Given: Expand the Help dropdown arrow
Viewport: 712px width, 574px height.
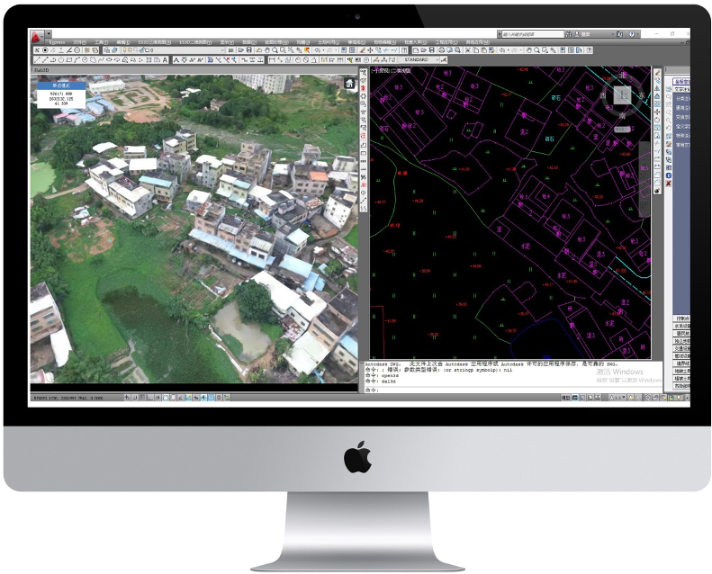Looking at the screenshot, I should [637, 34].
